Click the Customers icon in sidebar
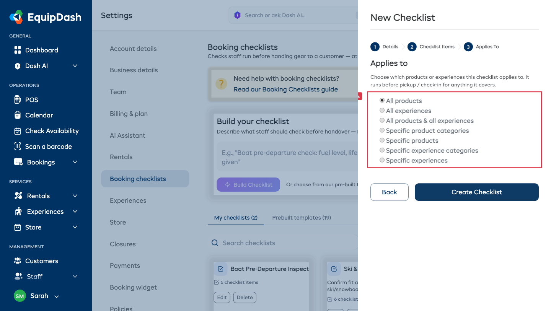551x311 pixels. (17, 261)
